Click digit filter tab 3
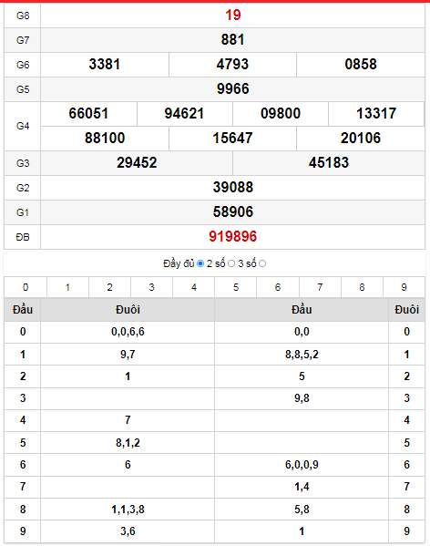The height and width of the screenshot is (546, 430). (151, 287)
